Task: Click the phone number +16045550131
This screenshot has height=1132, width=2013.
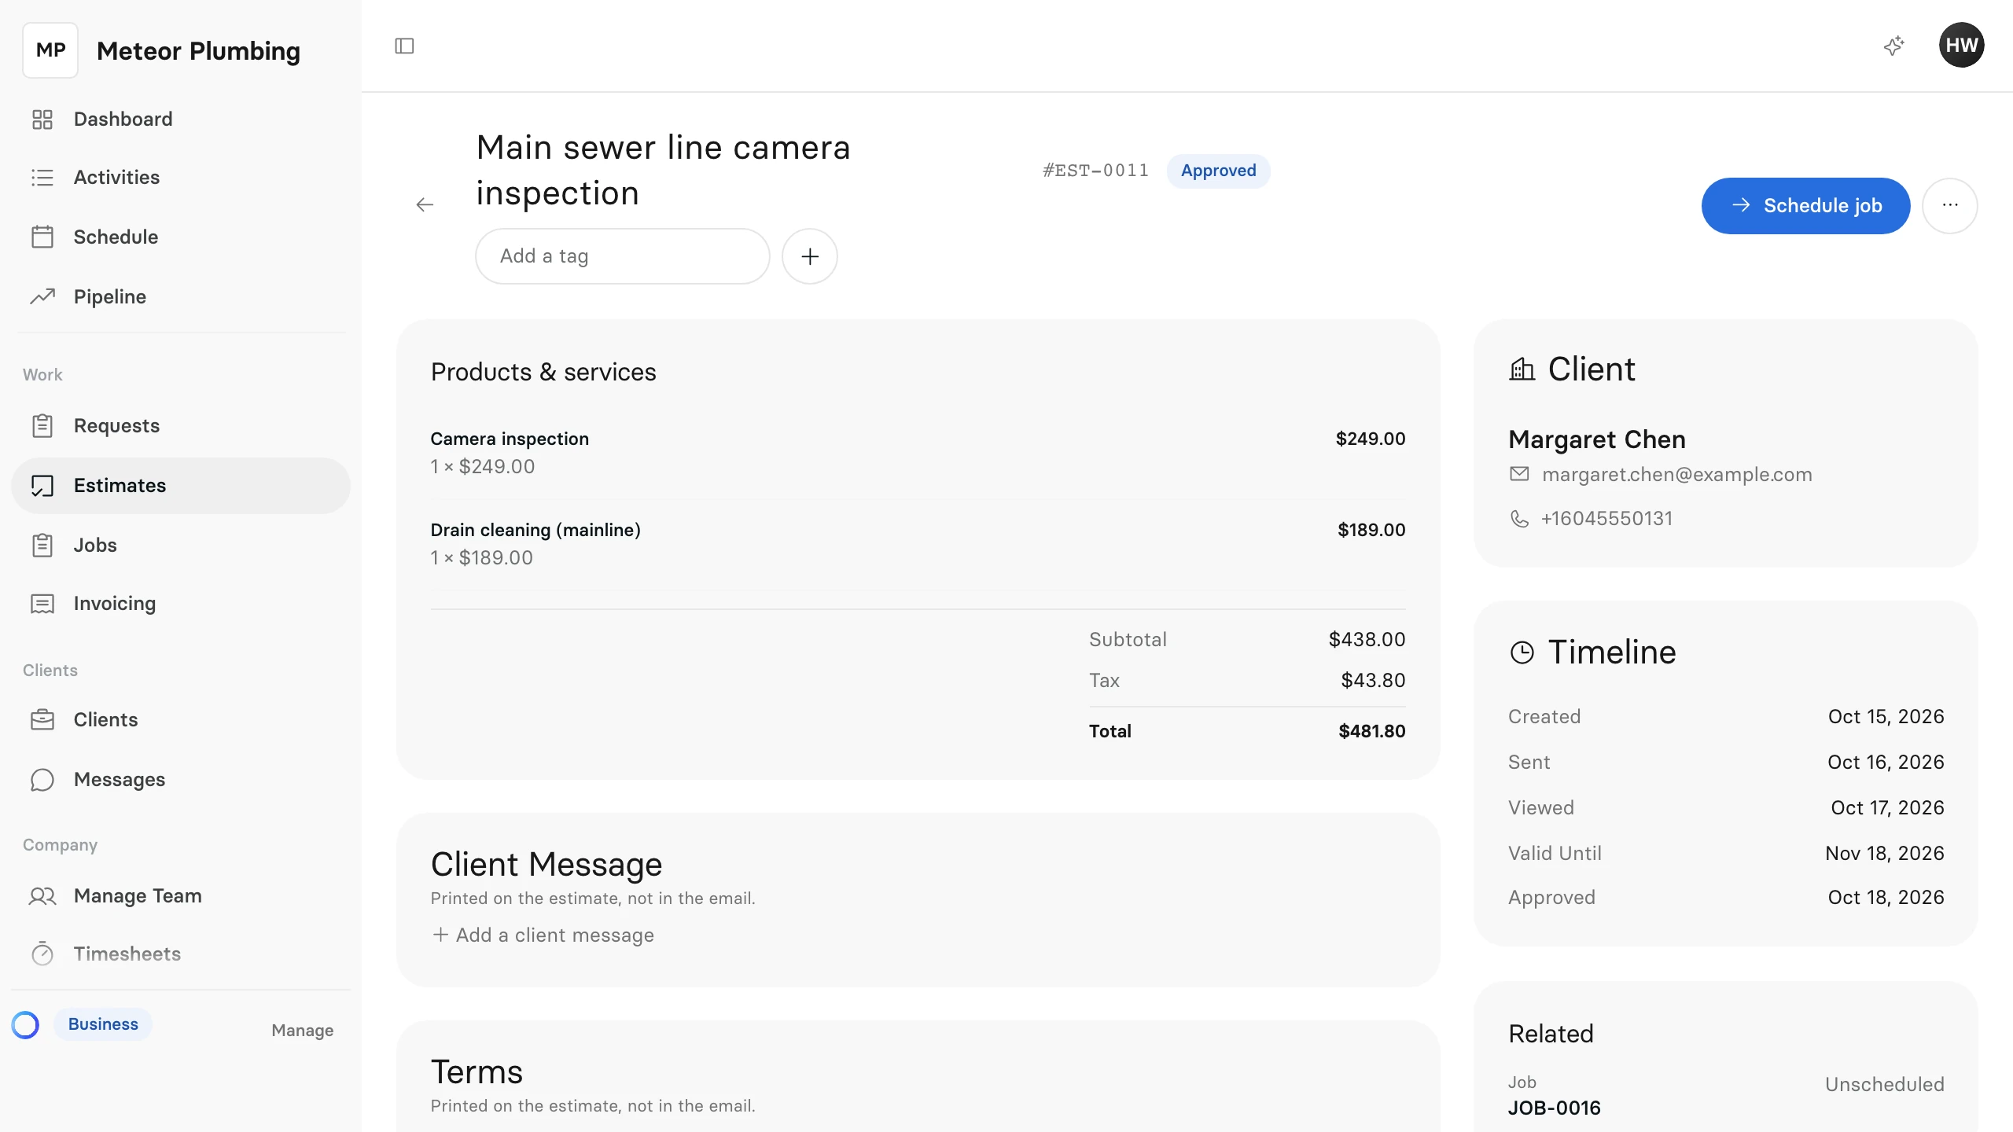Action: 1606,518
